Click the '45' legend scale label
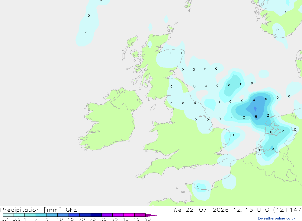Image resolution: width=302 pixels, height=221 pixels. click(x=137, y=219)
